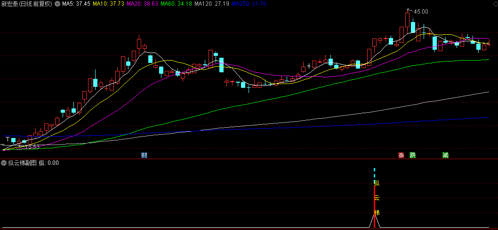Click the 纵 character on signal bar

377,183
